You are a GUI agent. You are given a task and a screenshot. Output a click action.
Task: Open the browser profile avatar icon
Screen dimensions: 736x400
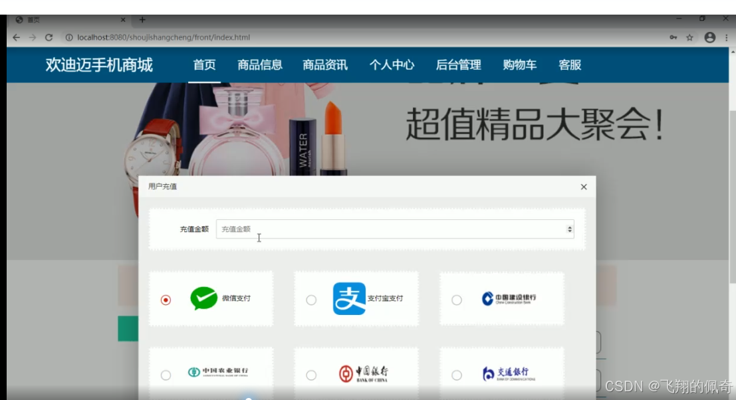click(709, 37)
